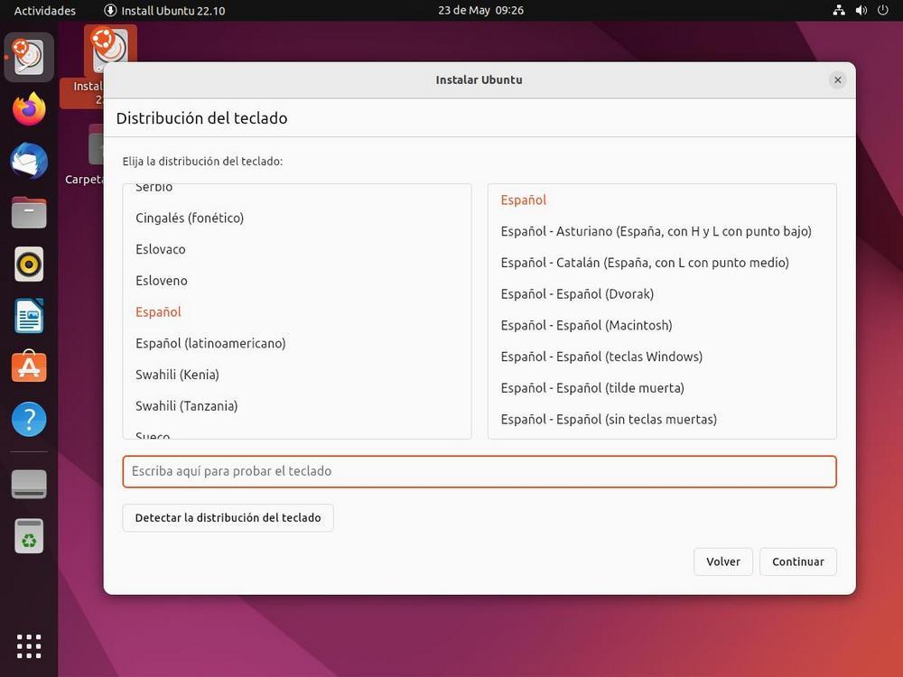903x677 pixels.
Task: Open the power menu icon in the top bar
Action: [883, 10]
